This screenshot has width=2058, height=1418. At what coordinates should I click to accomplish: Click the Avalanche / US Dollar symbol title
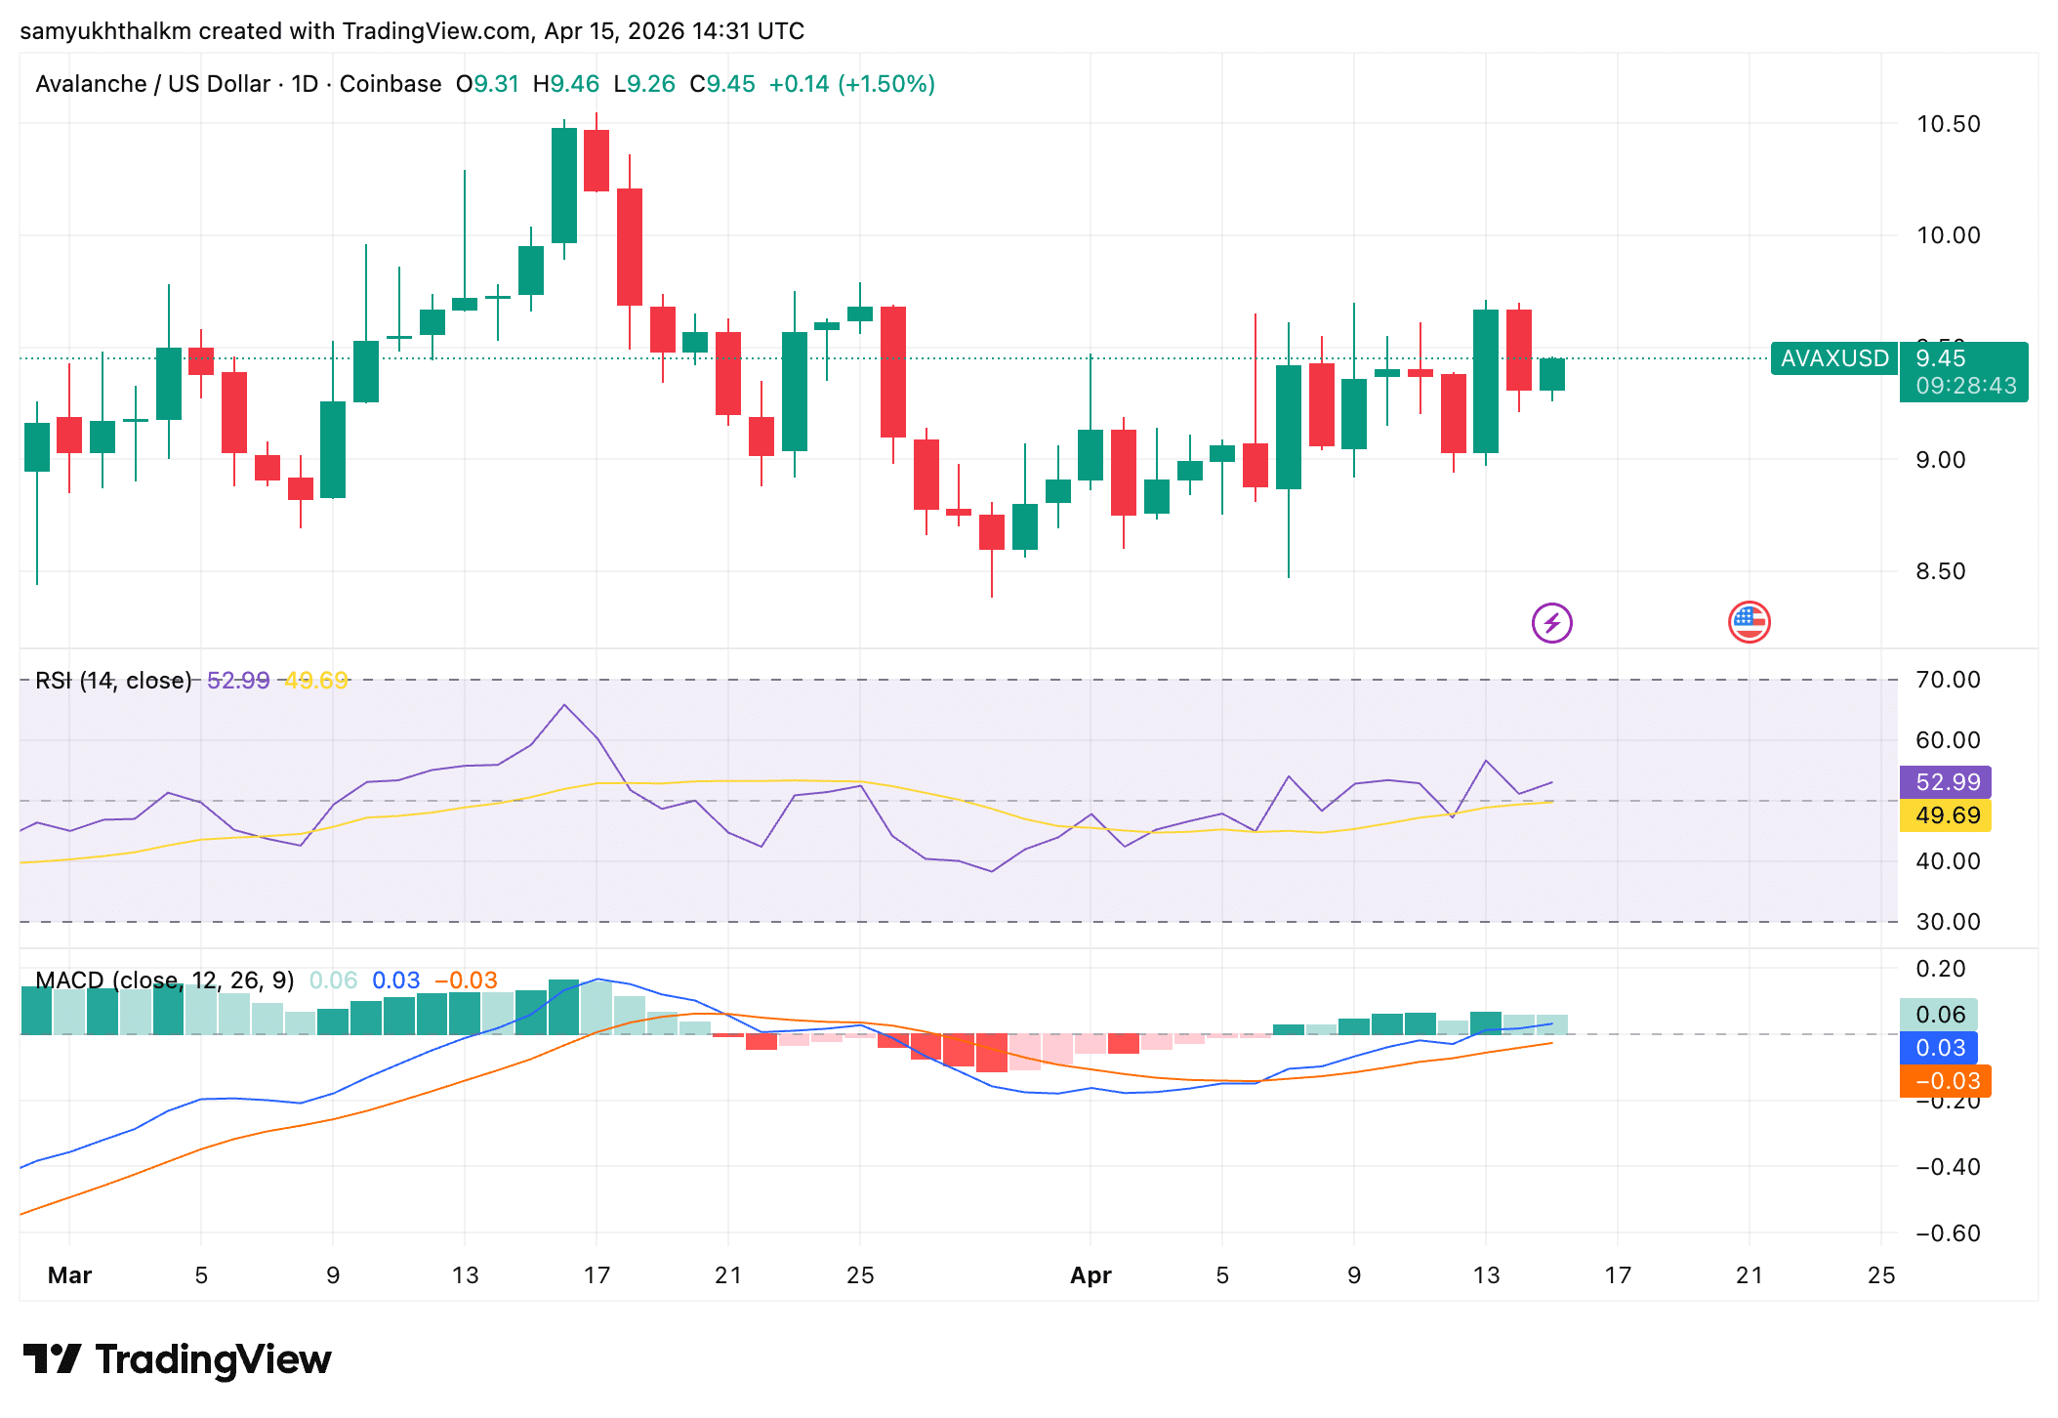(152, 84)
